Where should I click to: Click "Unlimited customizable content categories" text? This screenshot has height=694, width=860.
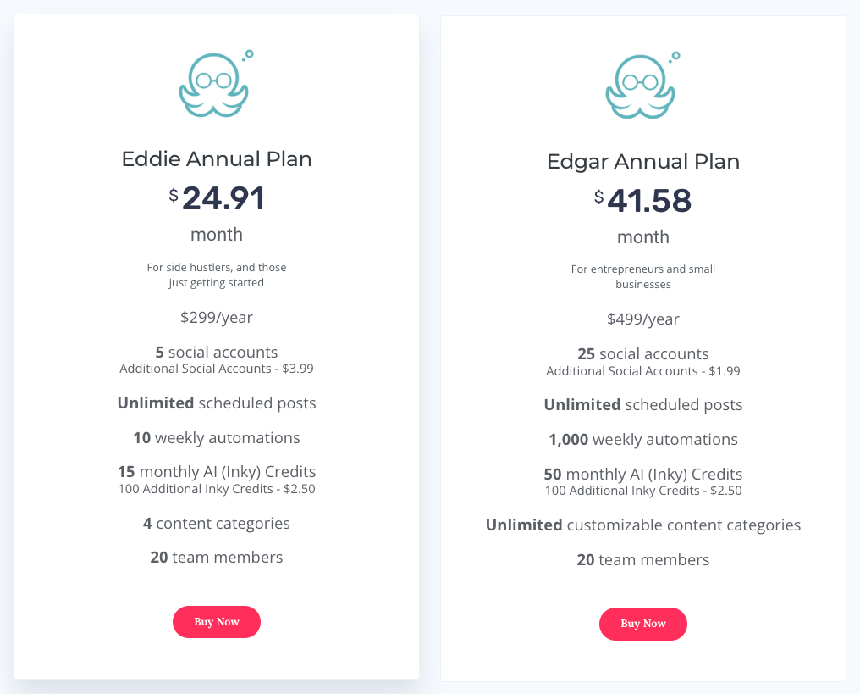pyautogui.click(x=643, y=525)
